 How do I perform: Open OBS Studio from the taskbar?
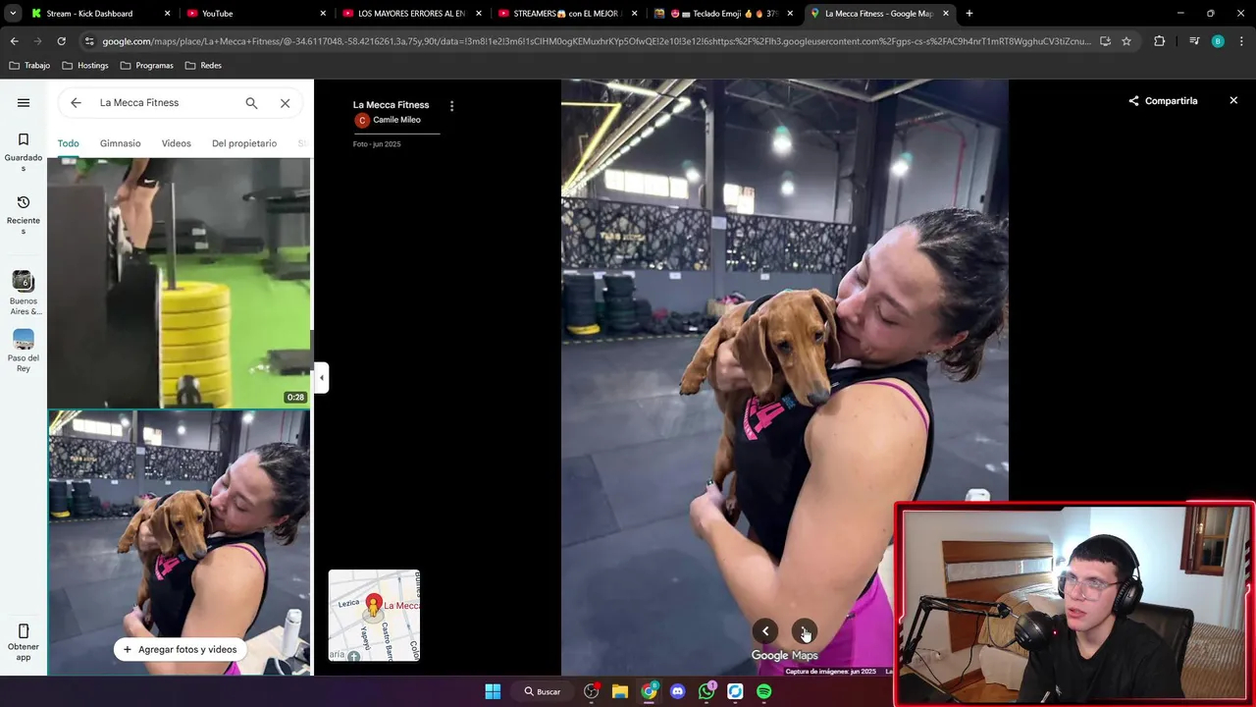pyautogui.click(x=592, y=691)
